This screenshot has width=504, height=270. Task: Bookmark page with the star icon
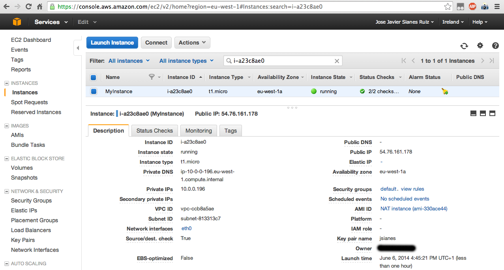pyautogui.click(x=448, y=7)
